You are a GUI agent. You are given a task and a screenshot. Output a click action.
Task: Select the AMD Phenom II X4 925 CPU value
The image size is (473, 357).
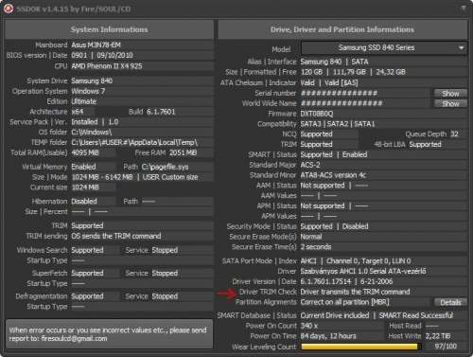(107, 66)
